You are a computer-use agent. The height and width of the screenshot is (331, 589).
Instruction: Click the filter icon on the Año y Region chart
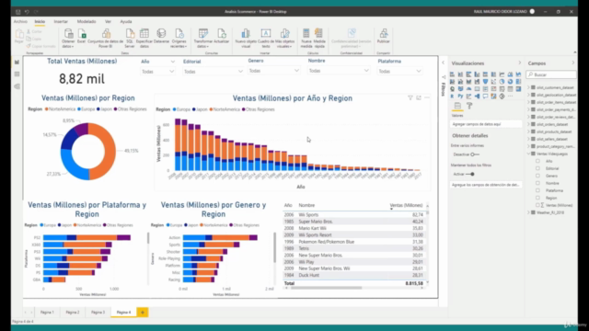point(410,98)
